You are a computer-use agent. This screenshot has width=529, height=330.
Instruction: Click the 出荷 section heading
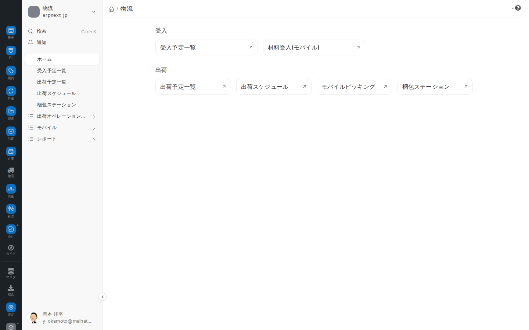161,70
